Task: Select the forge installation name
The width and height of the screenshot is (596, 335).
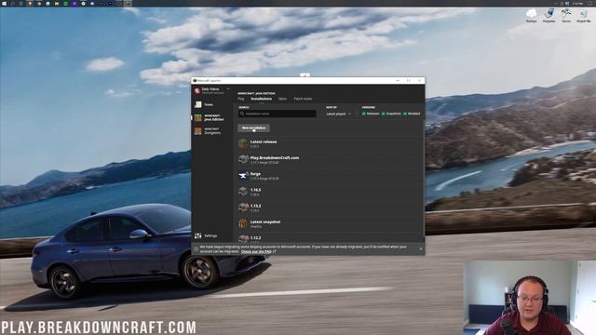Action: coord(255,174)
